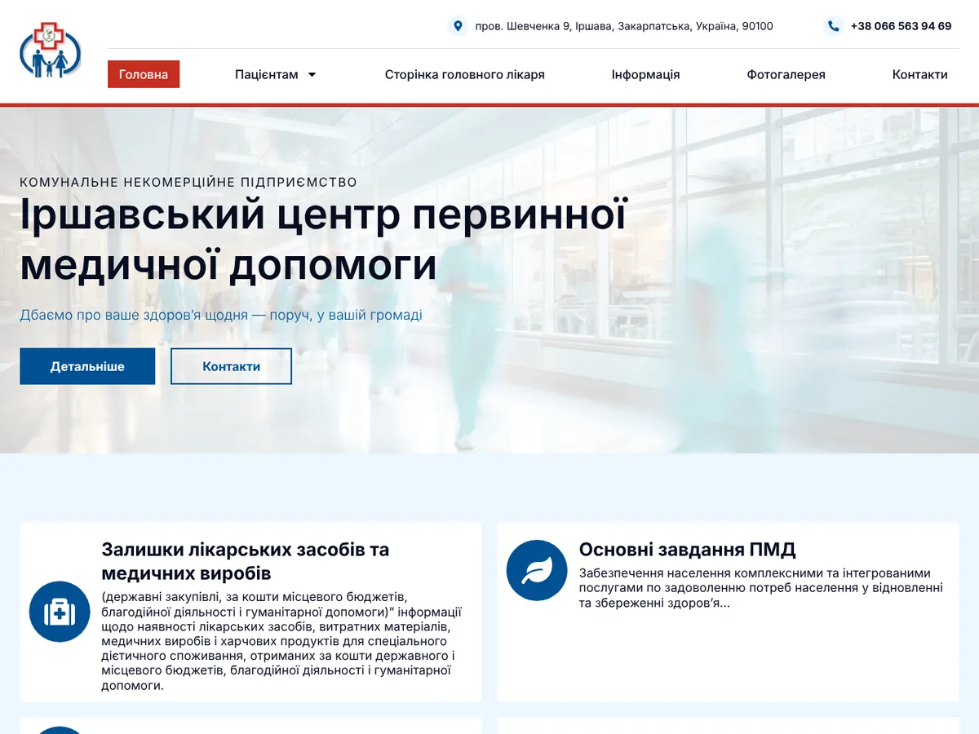The height and width of the screenshot is (734, 979).
Task: Click the heading Іршавський центр первинної медичної допомоги
Action: coord(323,240)
